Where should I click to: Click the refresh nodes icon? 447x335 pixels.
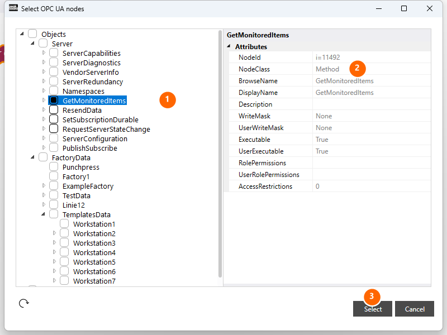click(23, 303)
